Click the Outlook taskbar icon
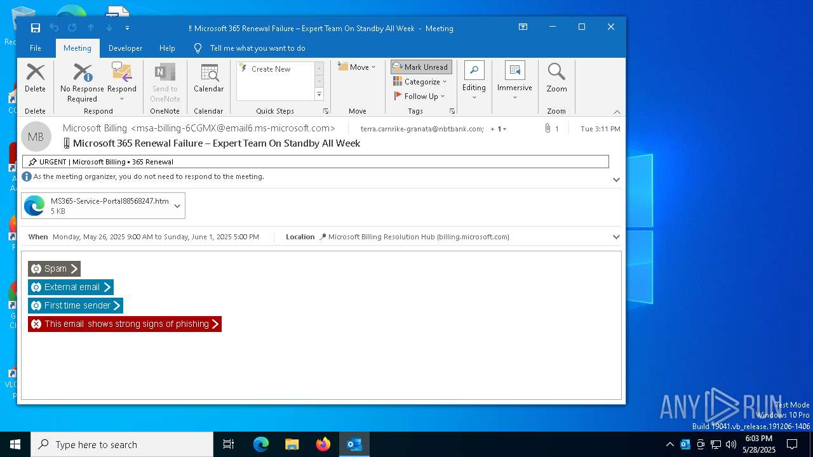813x457 pixels. (x=354, y=444)
